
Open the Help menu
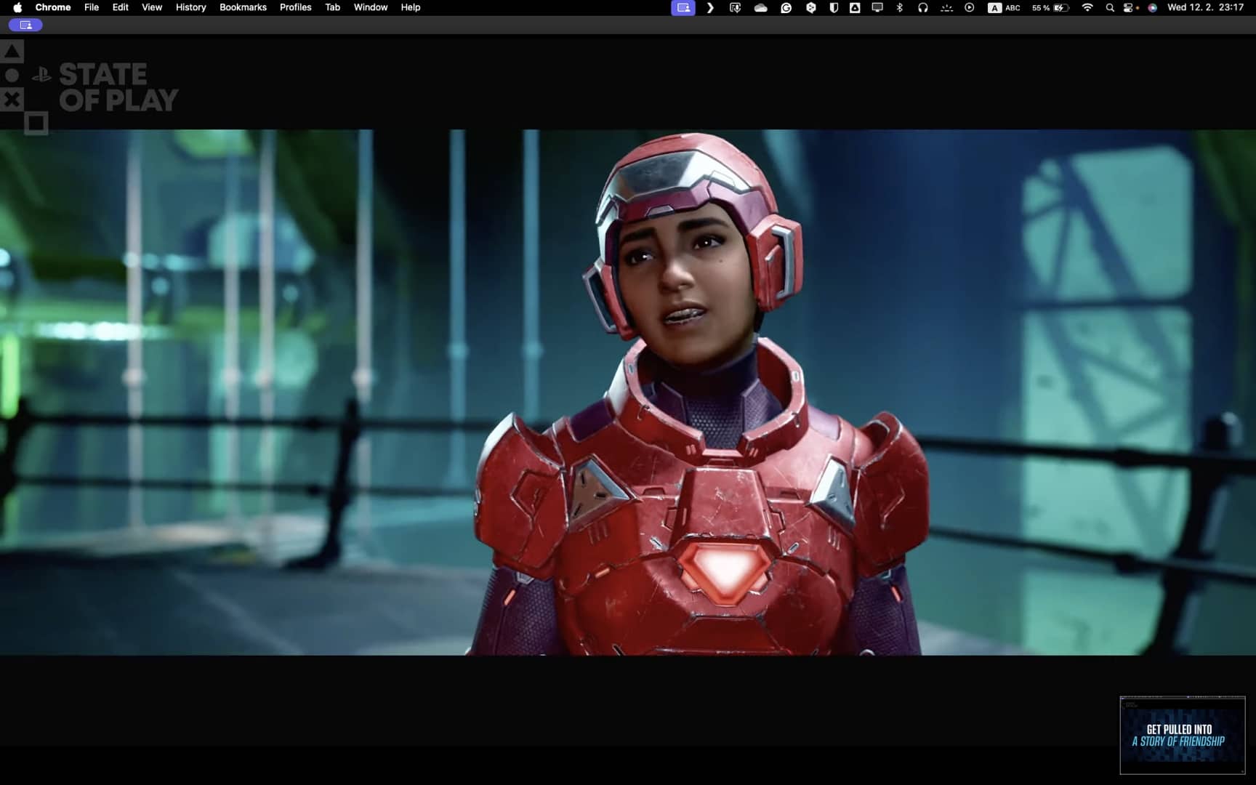pos(411,7)
